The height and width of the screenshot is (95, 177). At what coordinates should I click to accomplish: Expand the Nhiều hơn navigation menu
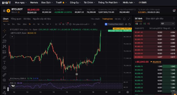click(129, 3)
